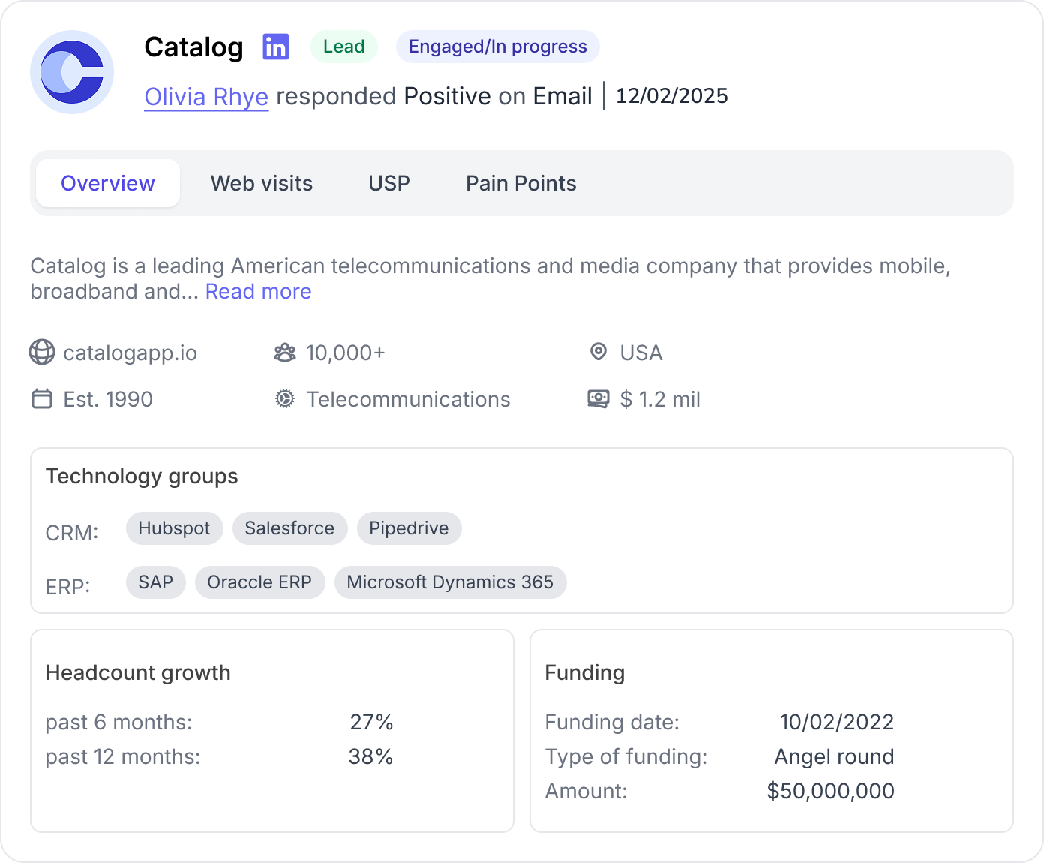1044x863 pixels.
Task: Select the Salesforce CRM tag
Action: (x=289, y=528)
